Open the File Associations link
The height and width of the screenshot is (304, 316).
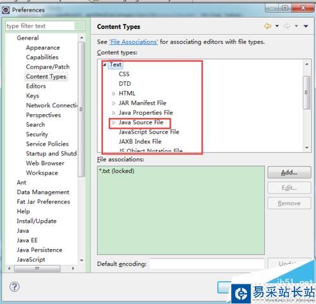pos(133,42)
